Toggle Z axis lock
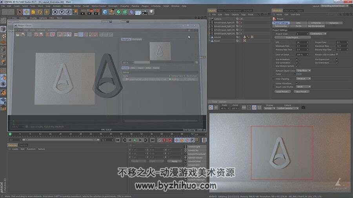This screenshot has width=353, height=198. tap(68, 12)
